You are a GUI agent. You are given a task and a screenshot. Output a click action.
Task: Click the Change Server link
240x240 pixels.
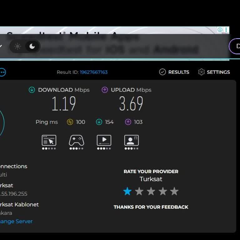[16, 222]
